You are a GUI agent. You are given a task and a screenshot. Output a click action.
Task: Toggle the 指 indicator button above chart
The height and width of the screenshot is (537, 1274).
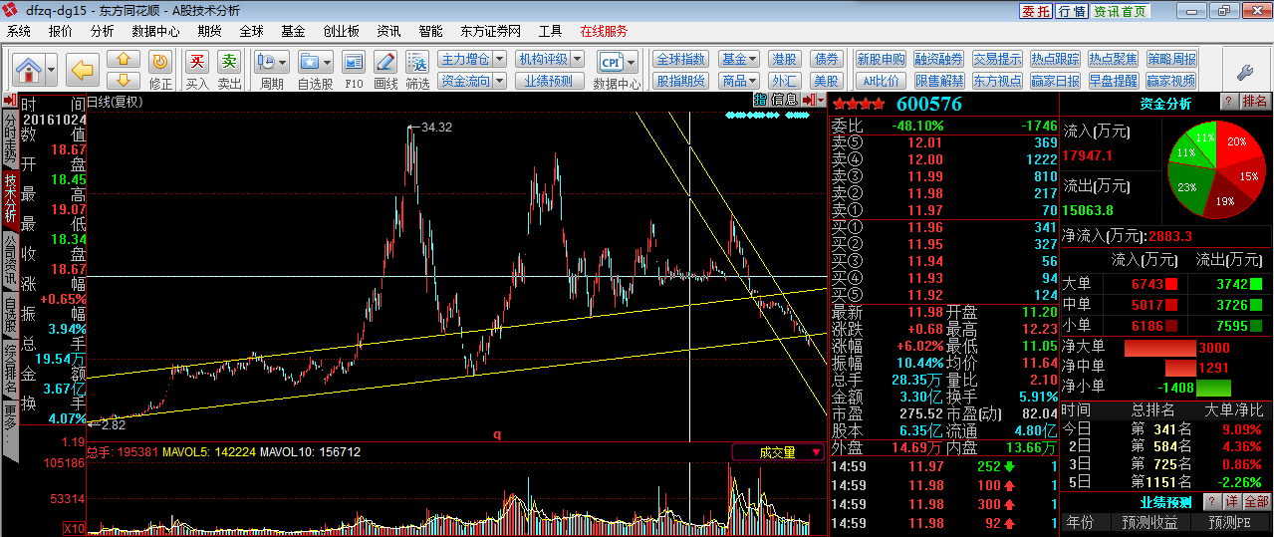tap(760, 100)
